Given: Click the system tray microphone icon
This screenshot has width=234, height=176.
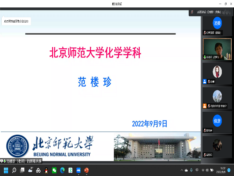Looking at the screenshot, I should pos(192,170).
